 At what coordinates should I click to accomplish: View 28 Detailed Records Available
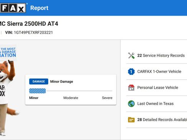[162, 120]
